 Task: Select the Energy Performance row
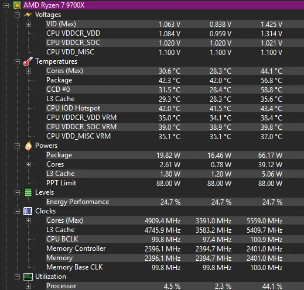click(x=175, y=202)
